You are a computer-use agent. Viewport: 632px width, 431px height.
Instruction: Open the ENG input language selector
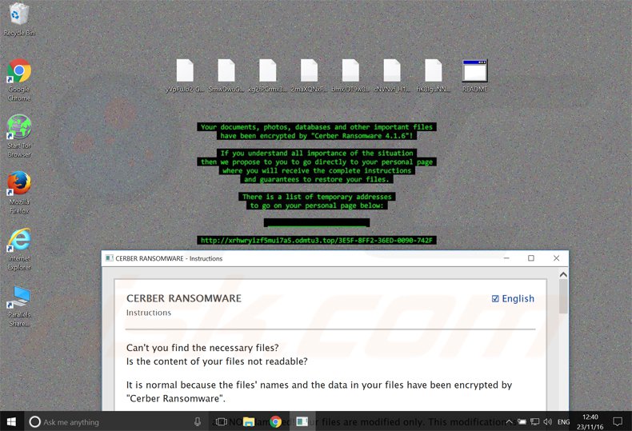(x=563, y=421)
